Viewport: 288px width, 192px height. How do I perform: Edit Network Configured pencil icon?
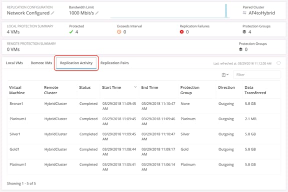coord(52,13)
